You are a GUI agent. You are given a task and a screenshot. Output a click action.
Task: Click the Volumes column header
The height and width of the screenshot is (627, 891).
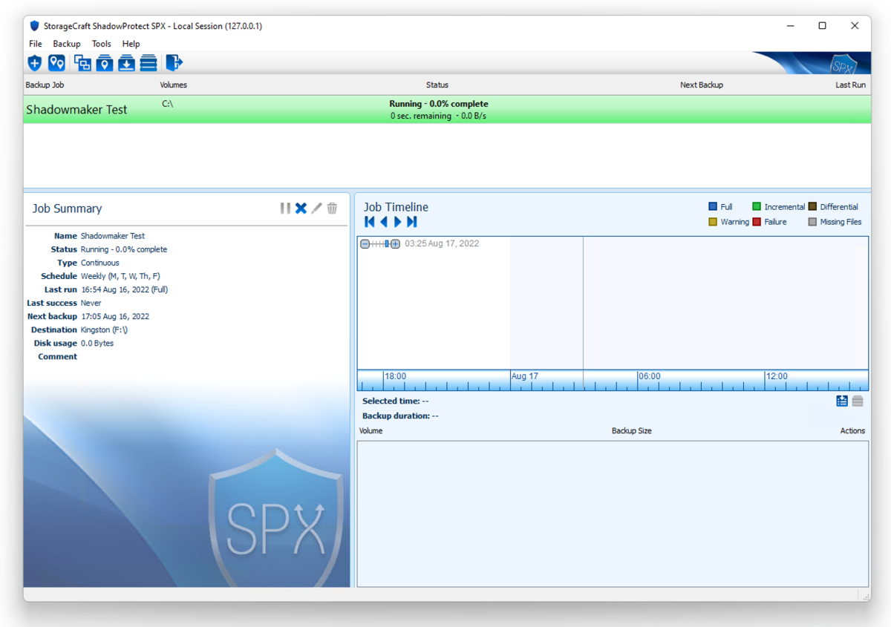click(174, 85)
